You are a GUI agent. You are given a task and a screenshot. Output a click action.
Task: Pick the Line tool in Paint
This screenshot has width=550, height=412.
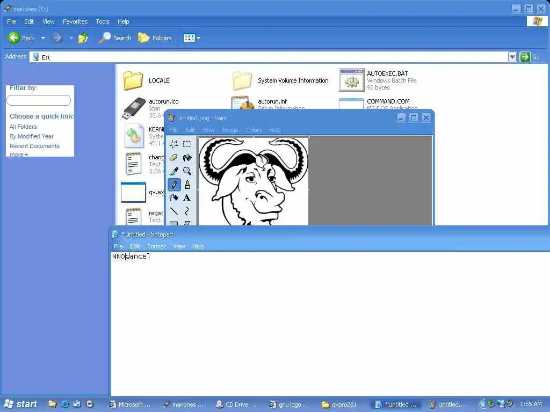coord(174,211)
